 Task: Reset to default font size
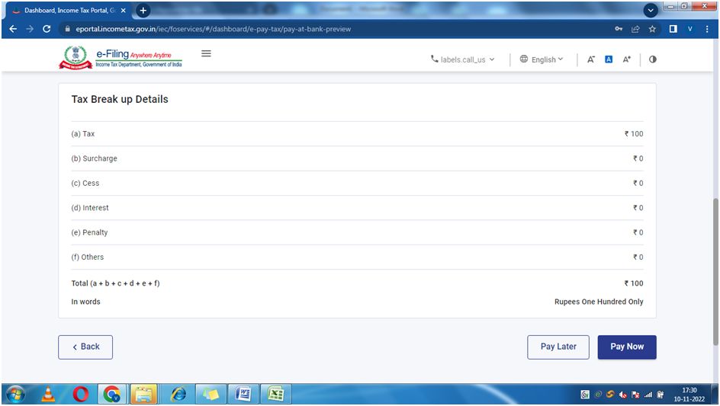pyautogui.click(x=609, y=59)
